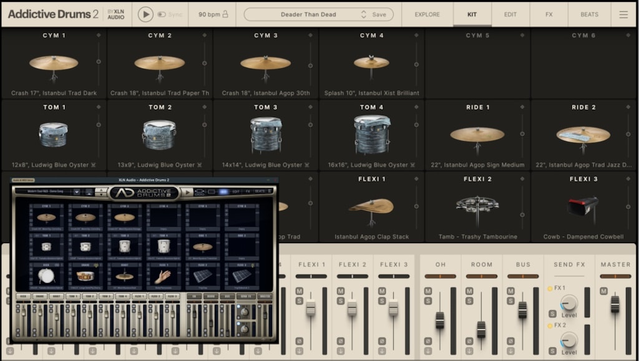
Task: Click the 12x8" drum image in TOM 1
Action: tap(54, 135)
